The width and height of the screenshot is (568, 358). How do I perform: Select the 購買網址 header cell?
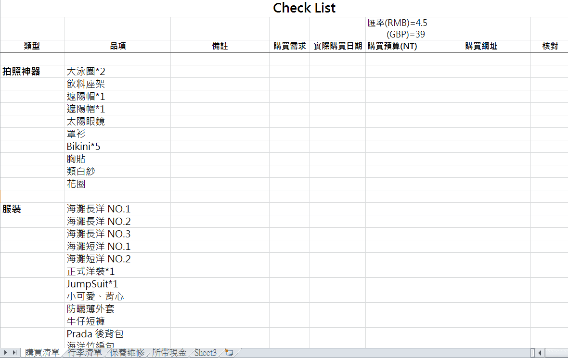[481, 46]
